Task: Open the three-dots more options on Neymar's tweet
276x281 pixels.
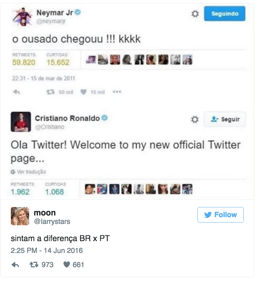Action: click(x=117, y=92)
